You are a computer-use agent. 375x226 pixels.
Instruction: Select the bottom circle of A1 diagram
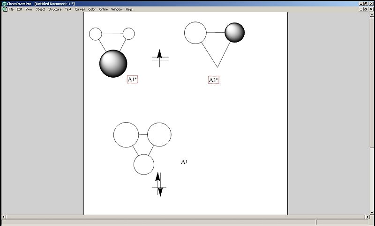pos(144,164)
